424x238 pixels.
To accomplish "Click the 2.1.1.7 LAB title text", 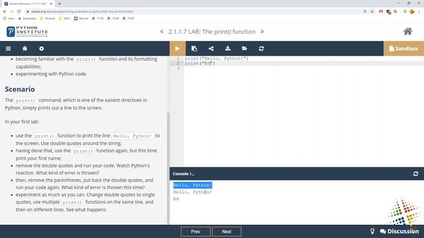I will click(212, 32).
